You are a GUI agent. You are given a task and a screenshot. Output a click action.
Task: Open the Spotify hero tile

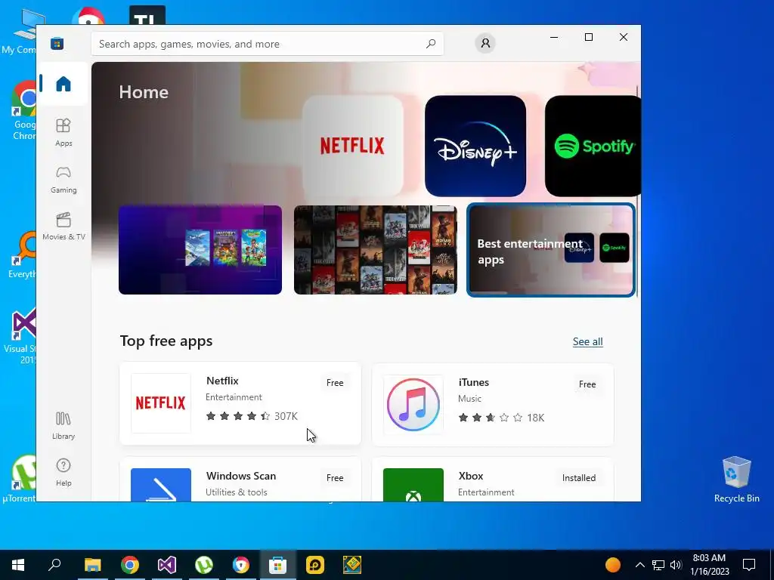[x=593, y=146]
